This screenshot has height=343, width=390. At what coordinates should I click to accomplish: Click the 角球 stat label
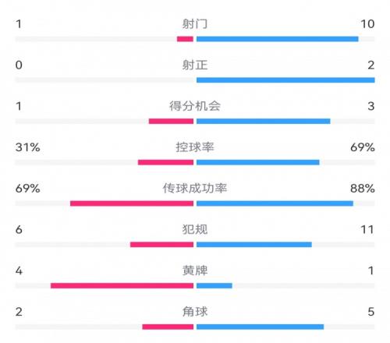click(195, 312)
